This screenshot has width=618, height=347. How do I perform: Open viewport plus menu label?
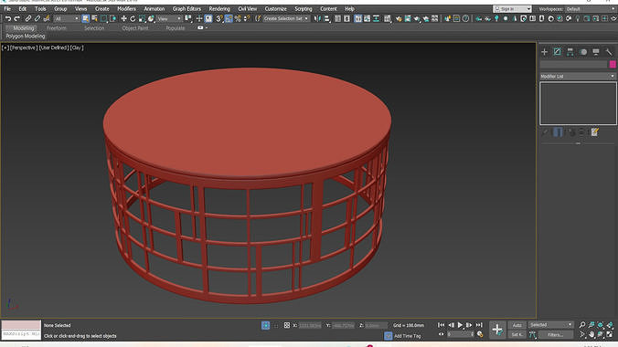click(x=5, y=47)
